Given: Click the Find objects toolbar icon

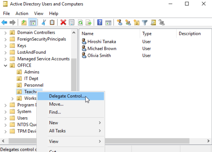Looking at the screenshot, I should tap(153, 23).
